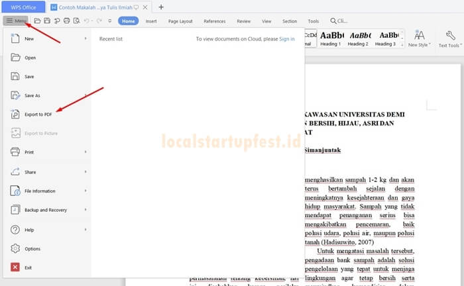Add a new tab with plus button

click(x=161, y=7)
